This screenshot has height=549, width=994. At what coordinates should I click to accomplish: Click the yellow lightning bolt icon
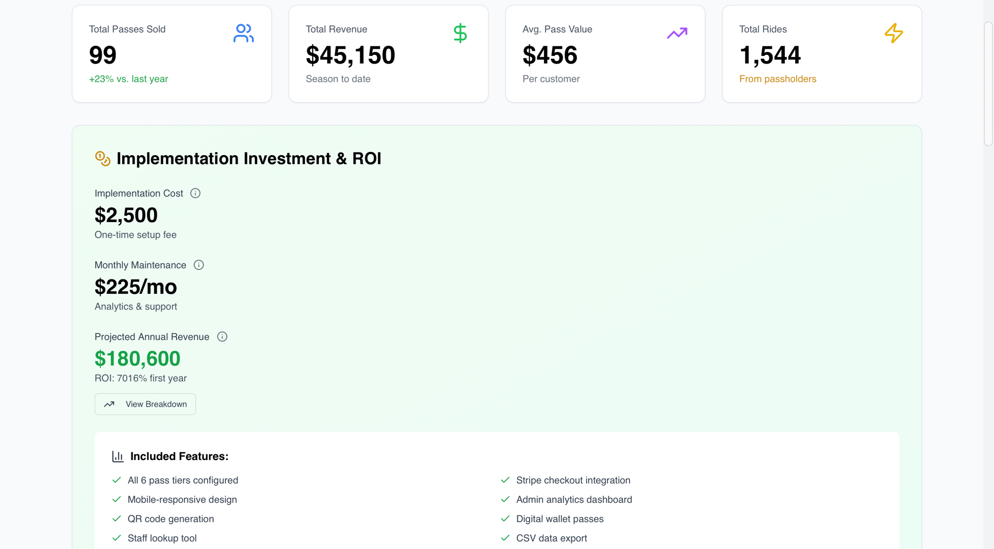[x=894, y=33]
